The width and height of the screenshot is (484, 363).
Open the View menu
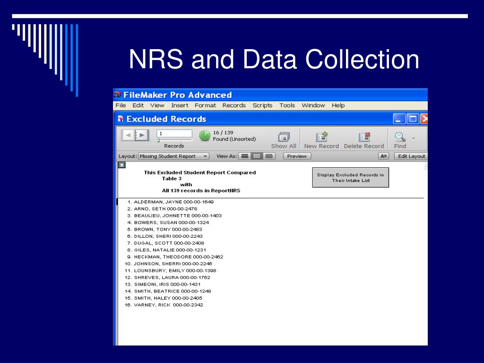tap(157, 105)
